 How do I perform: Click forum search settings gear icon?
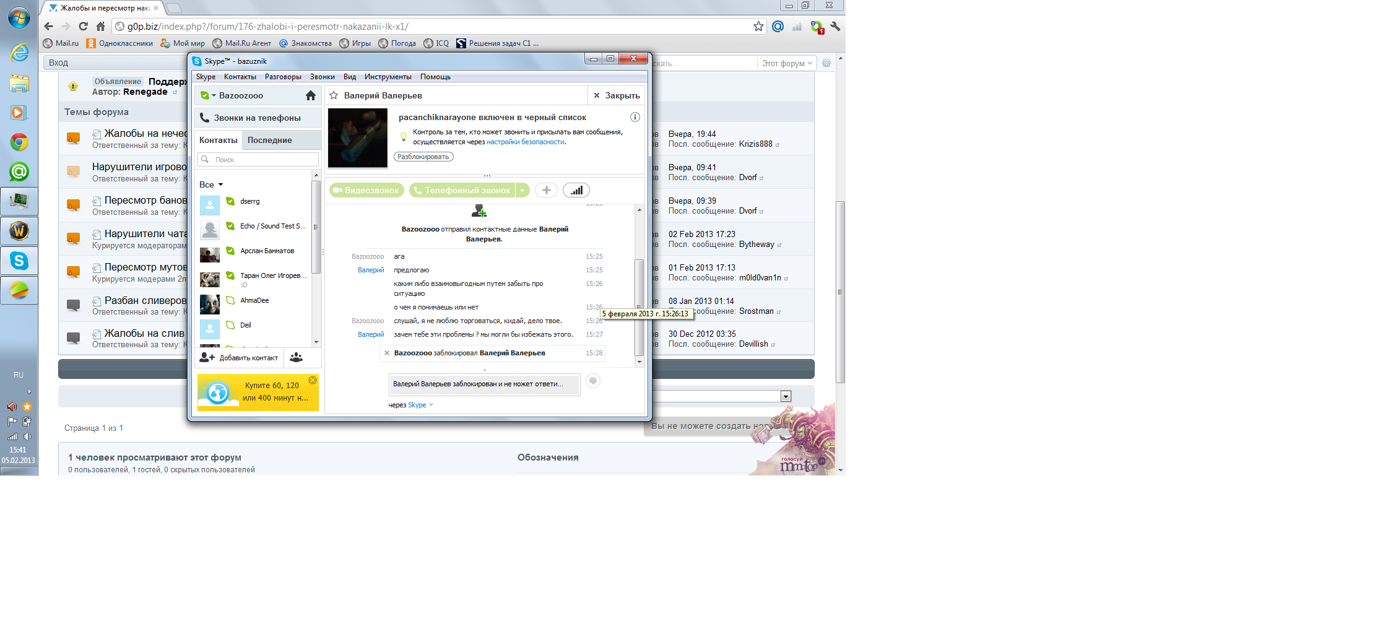pyautogui.click(x=826, y=63)
